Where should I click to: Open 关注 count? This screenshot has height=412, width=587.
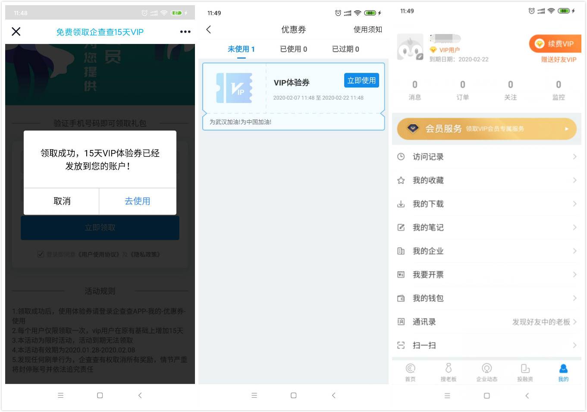[x=511, y=91]
